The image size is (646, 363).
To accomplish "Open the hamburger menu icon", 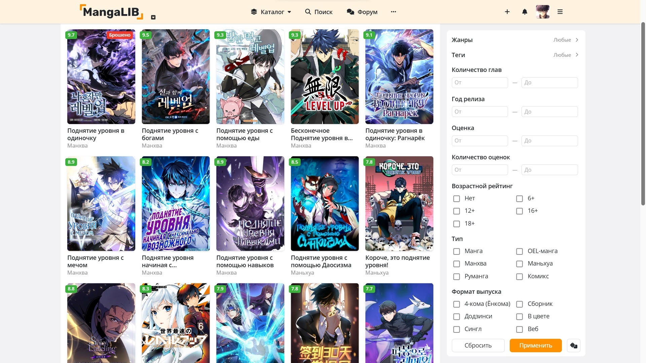I will click(560, 12).
